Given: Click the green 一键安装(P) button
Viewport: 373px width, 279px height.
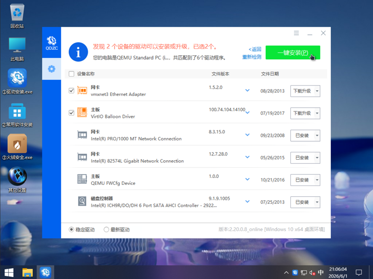Looking at the screenshot, I should (x=293, y=52).
